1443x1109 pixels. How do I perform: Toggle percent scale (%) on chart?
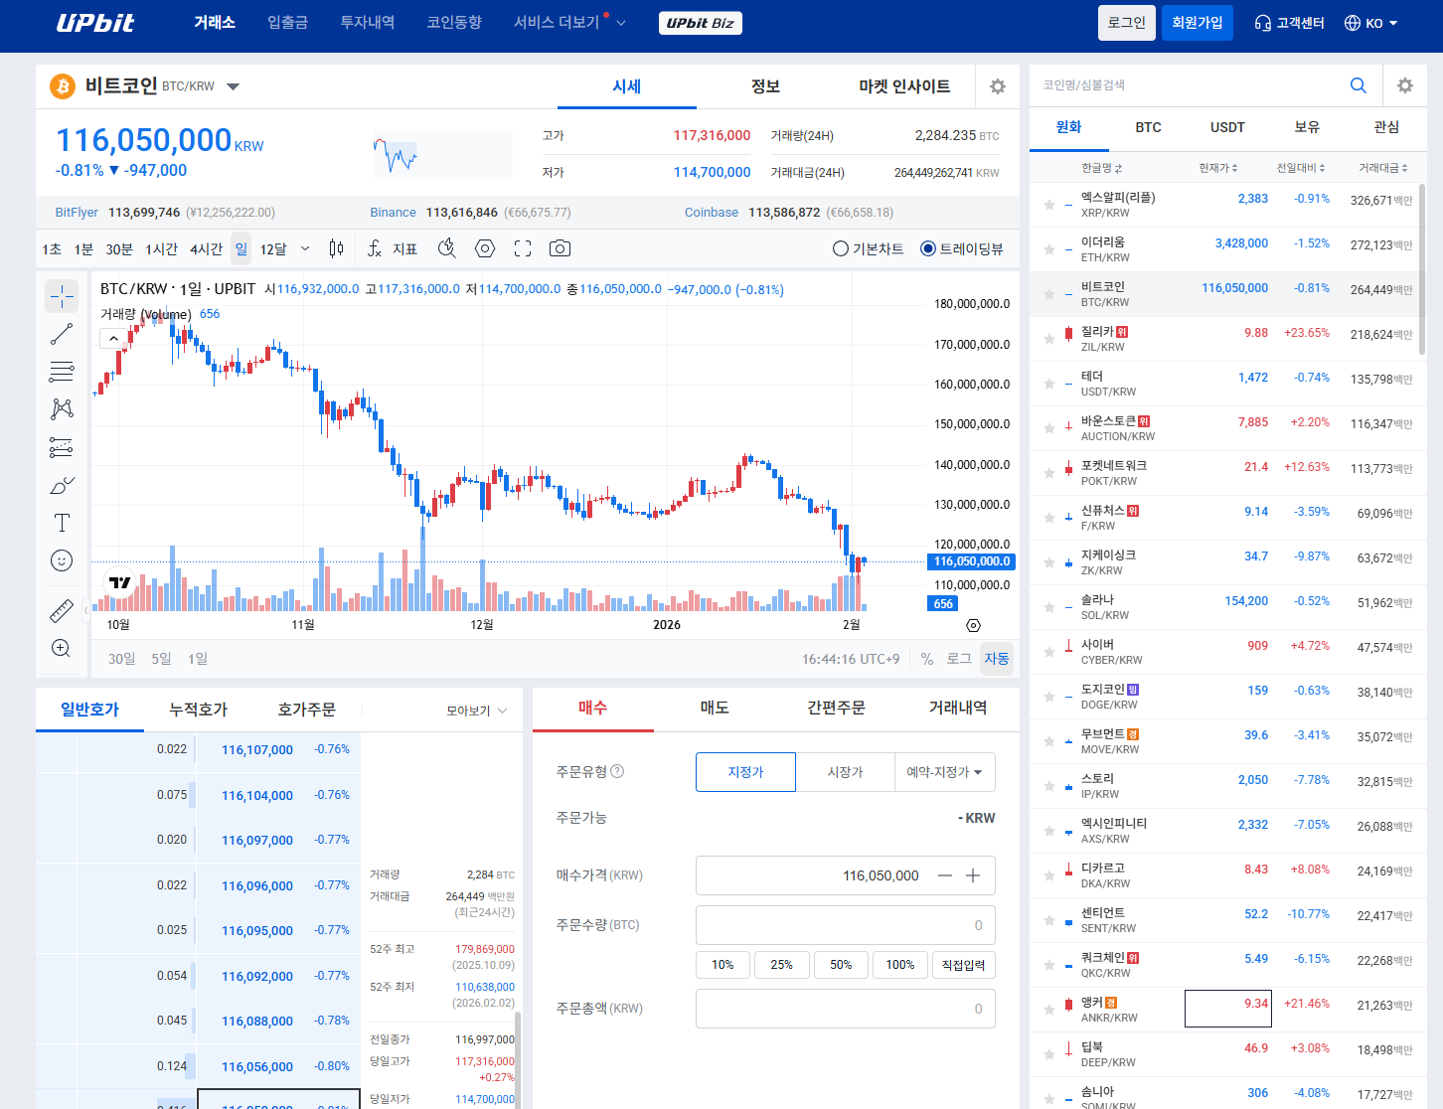927,659
